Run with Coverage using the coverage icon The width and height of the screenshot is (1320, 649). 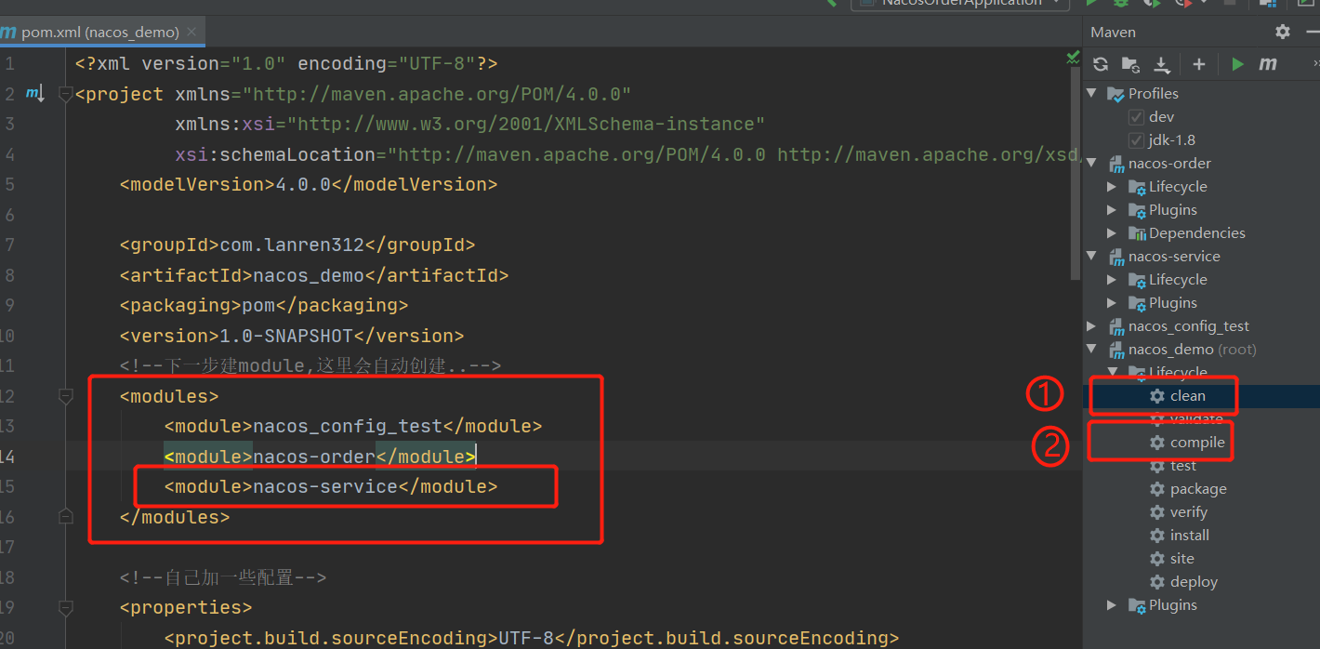click(1151, 4)
